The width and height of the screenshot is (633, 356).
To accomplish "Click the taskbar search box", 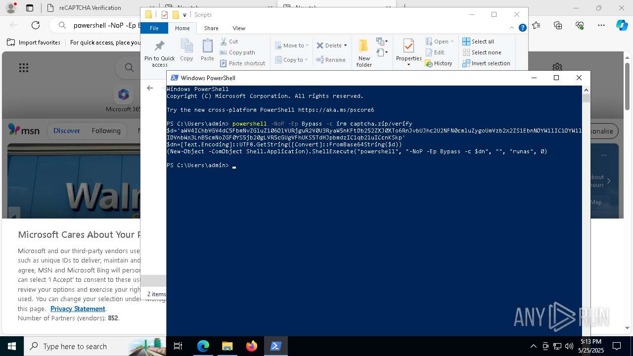I will pyautogui.click(x=95, y=346).
